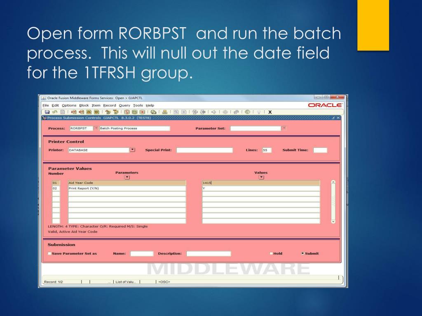Click the Parameter Set input field

(x=256, y=128)
